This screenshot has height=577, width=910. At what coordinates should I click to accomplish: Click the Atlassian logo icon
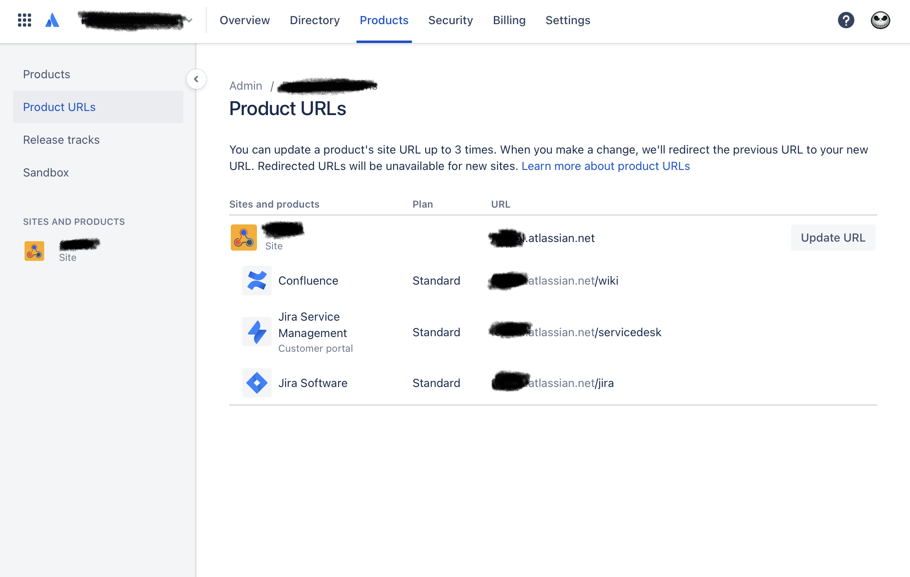(x=52, y=20)
